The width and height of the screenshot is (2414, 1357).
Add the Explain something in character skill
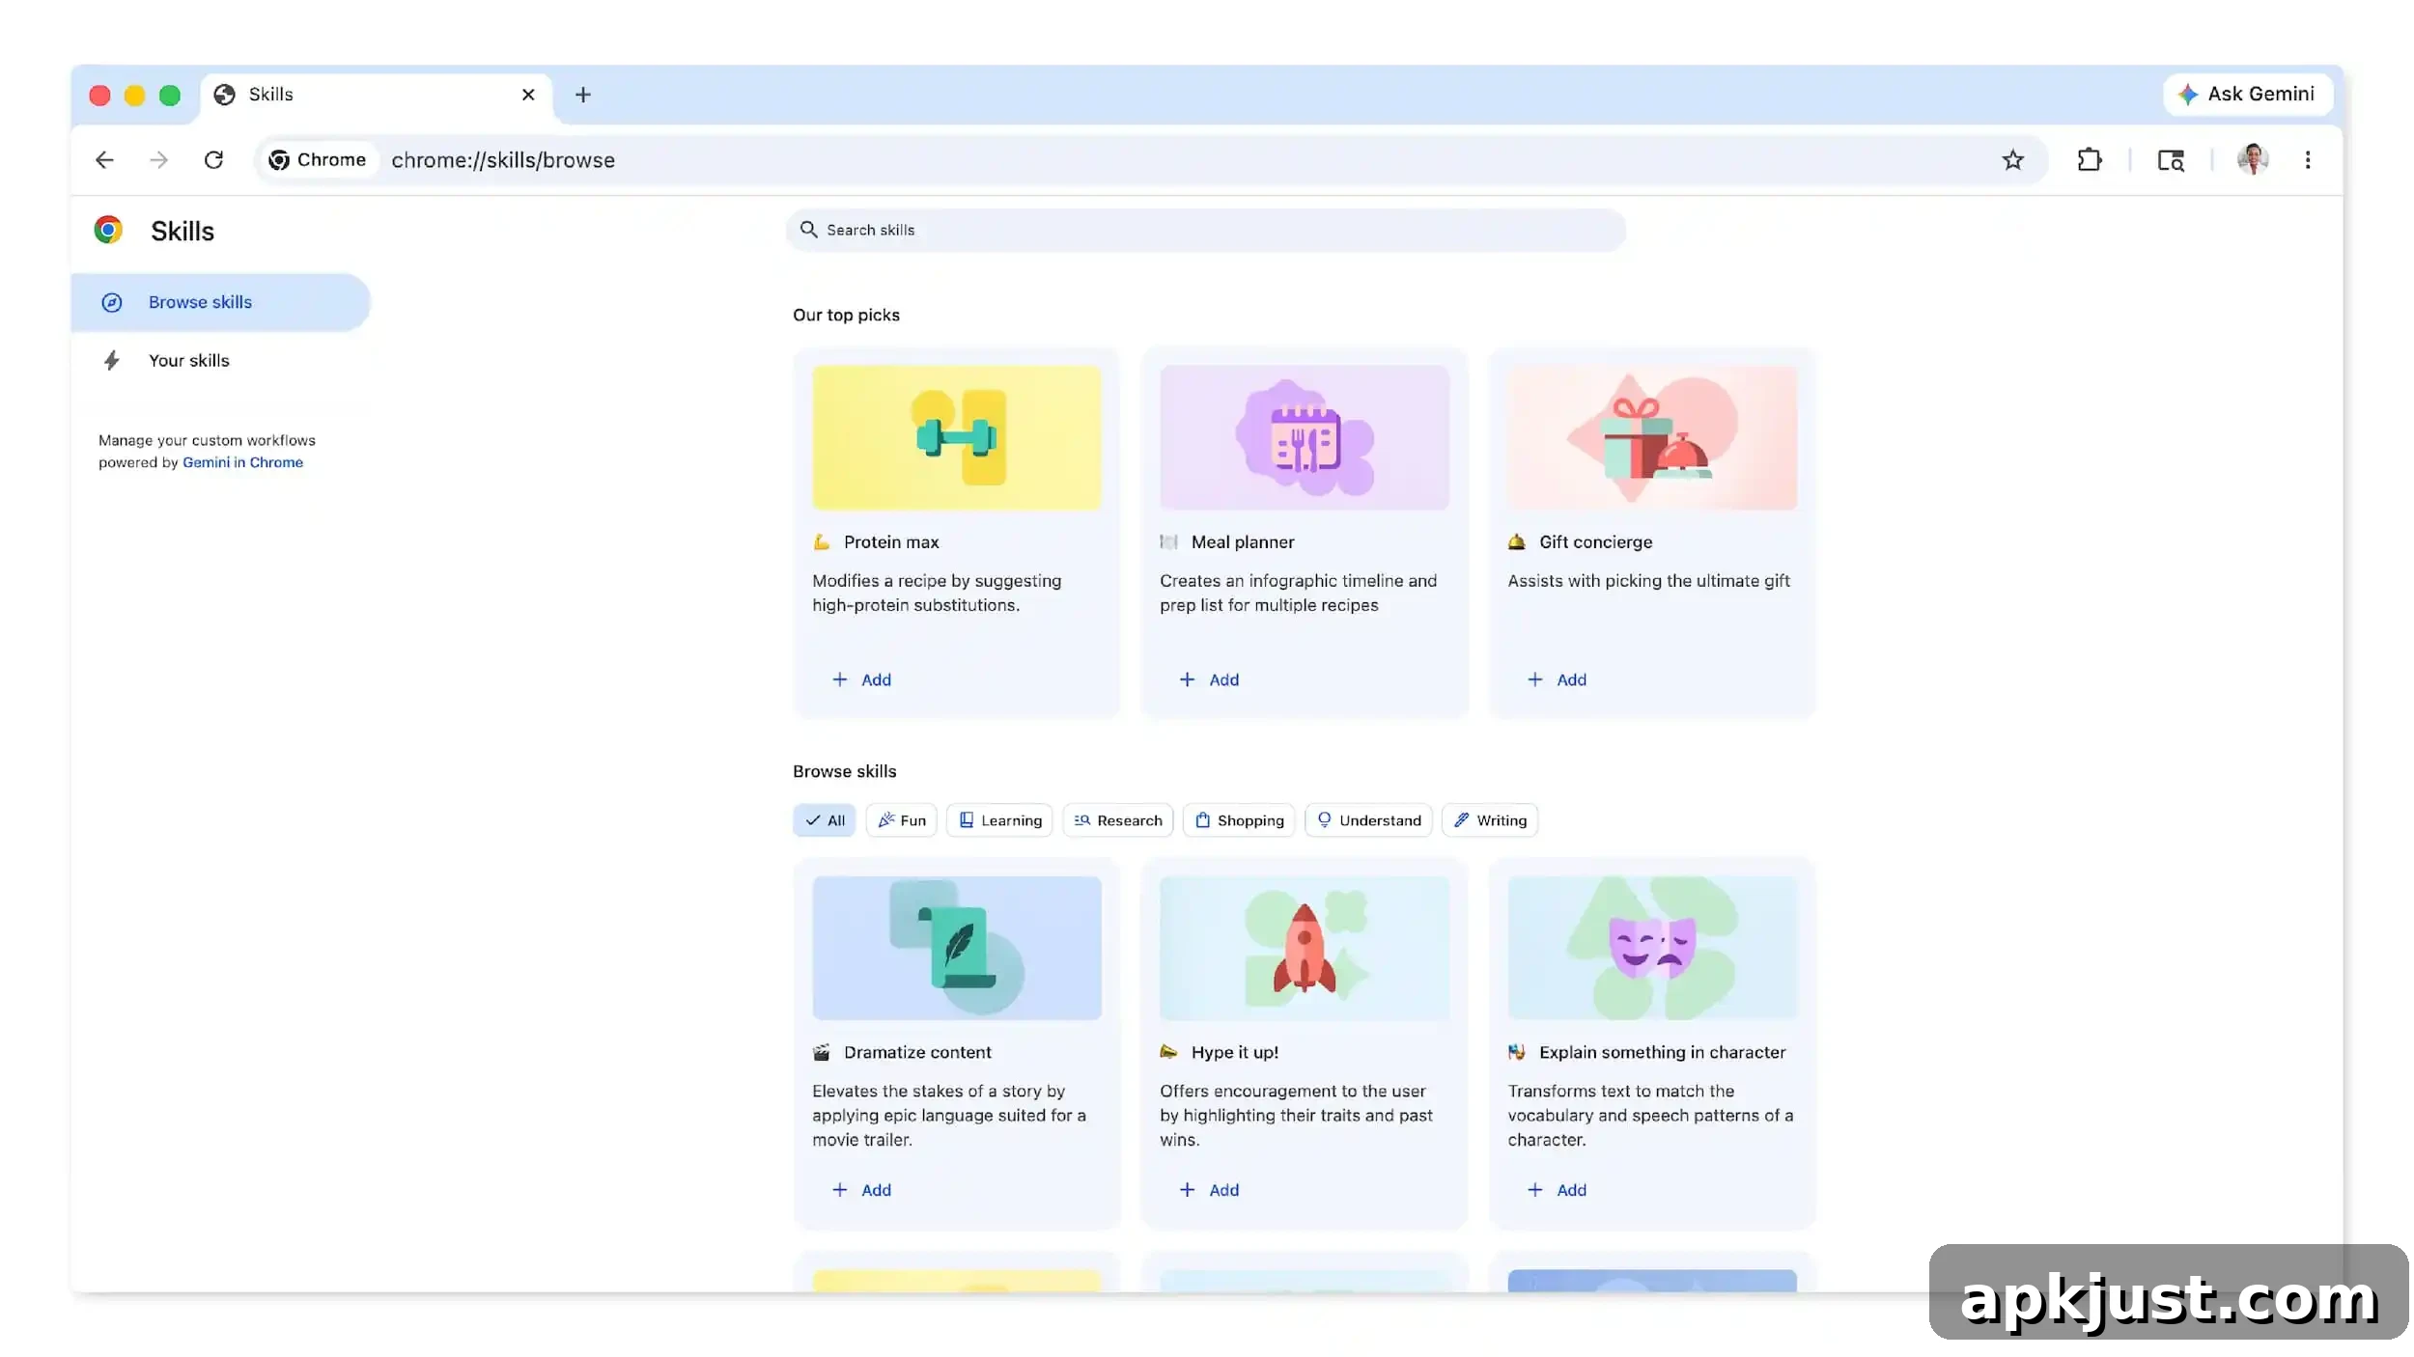pyautogui.click(x=1557, y=1190)
